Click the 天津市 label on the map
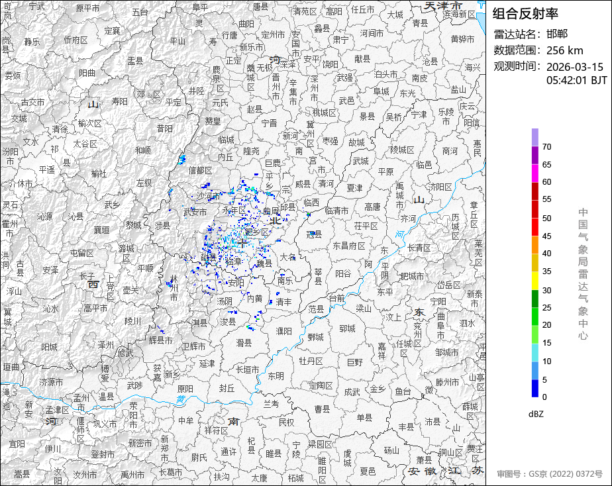Viewport: 612px width, 486px height. [443, 6]
